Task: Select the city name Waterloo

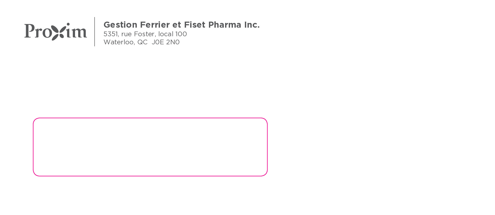Action: click(x=119, y=42)
